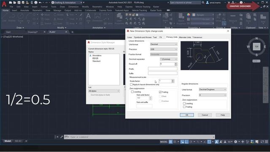270x152 pixels.
Task: Select the Line tool in Draw panel
Action: coord(4,18)
